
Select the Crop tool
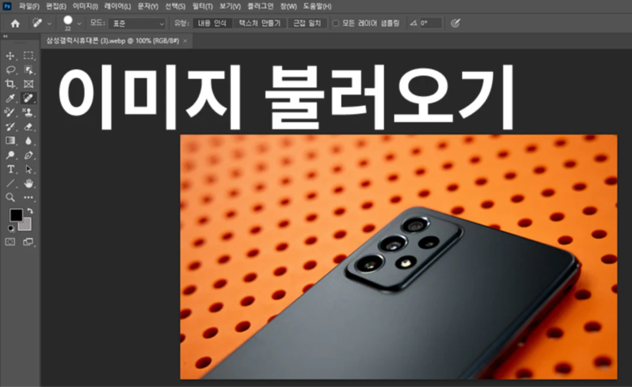(10, 84)
